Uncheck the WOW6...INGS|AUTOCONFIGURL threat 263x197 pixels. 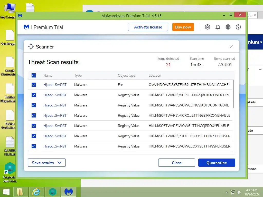point(34,105)
